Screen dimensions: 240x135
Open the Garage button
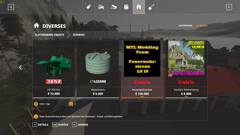[x=80, y=124]
